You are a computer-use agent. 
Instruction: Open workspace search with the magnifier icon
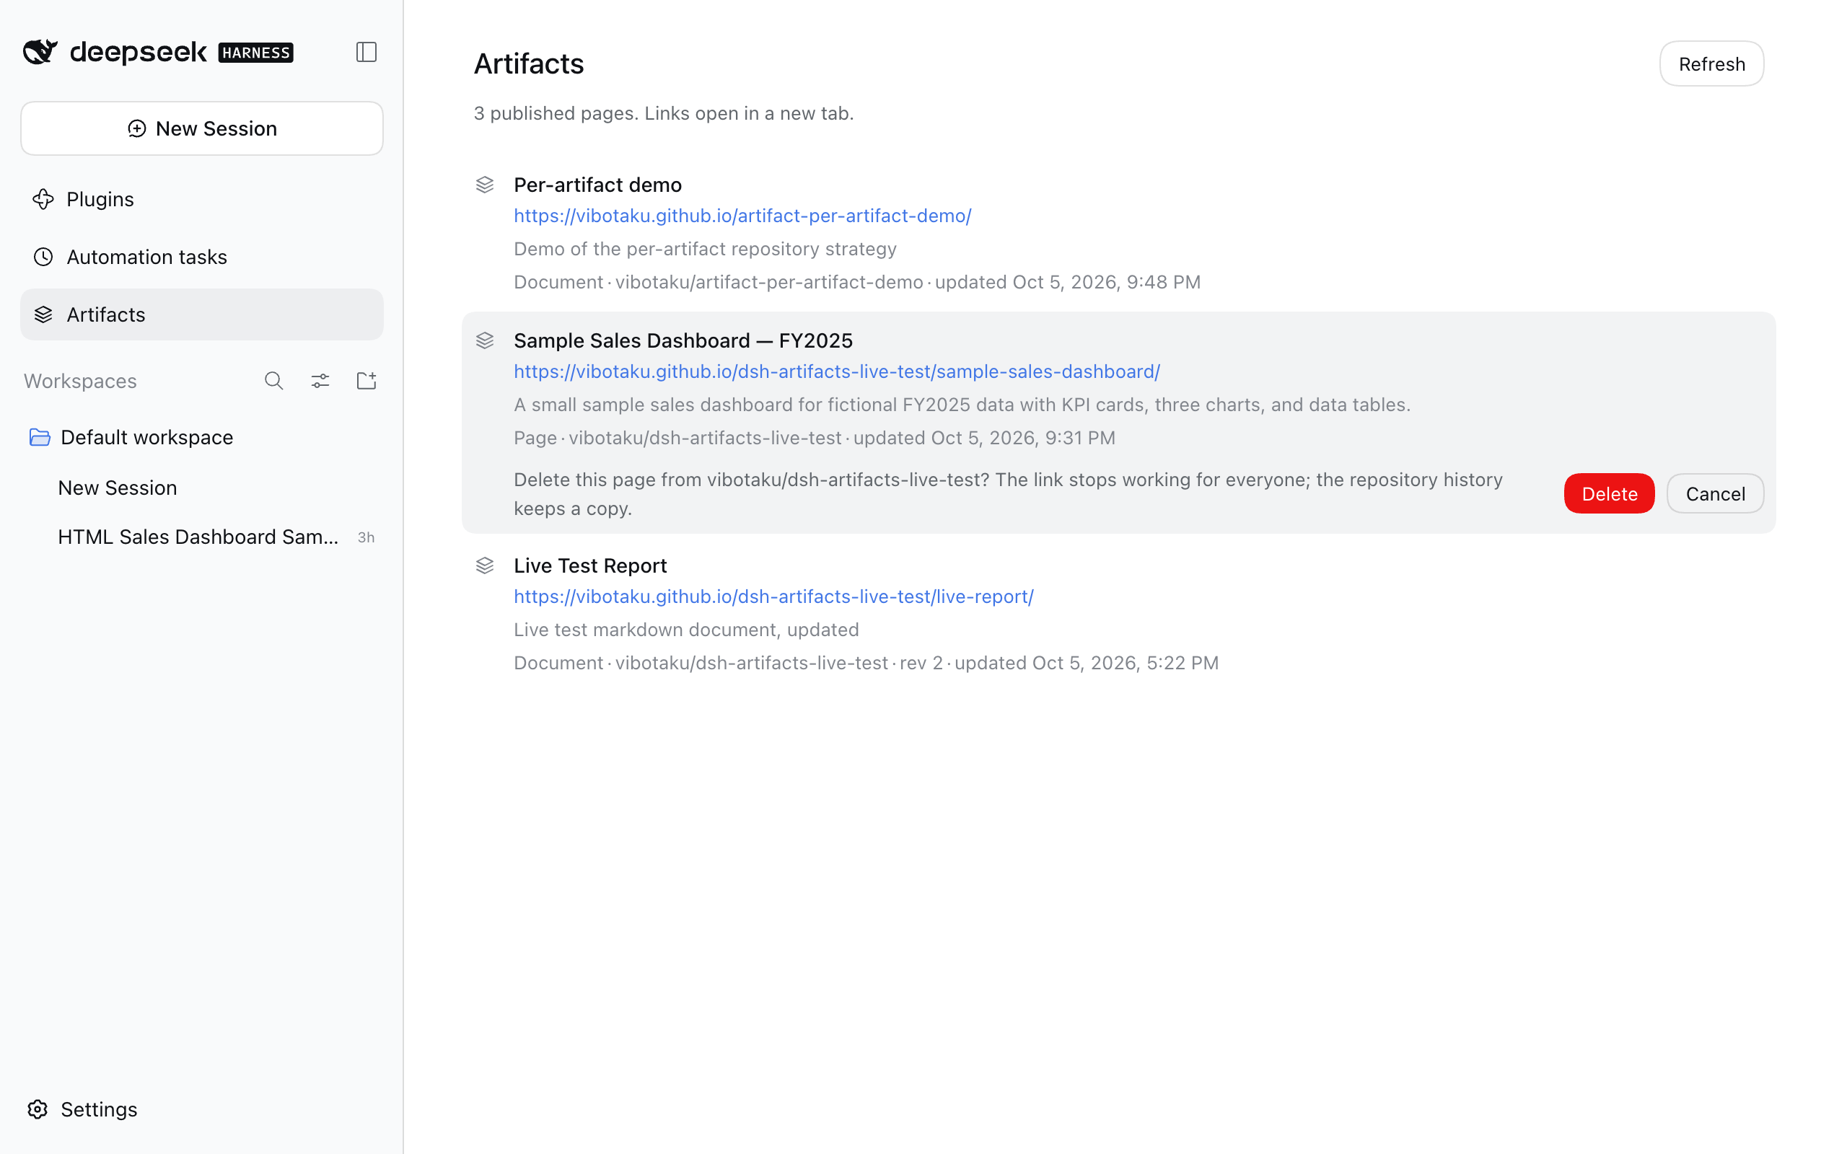(274, 381)
